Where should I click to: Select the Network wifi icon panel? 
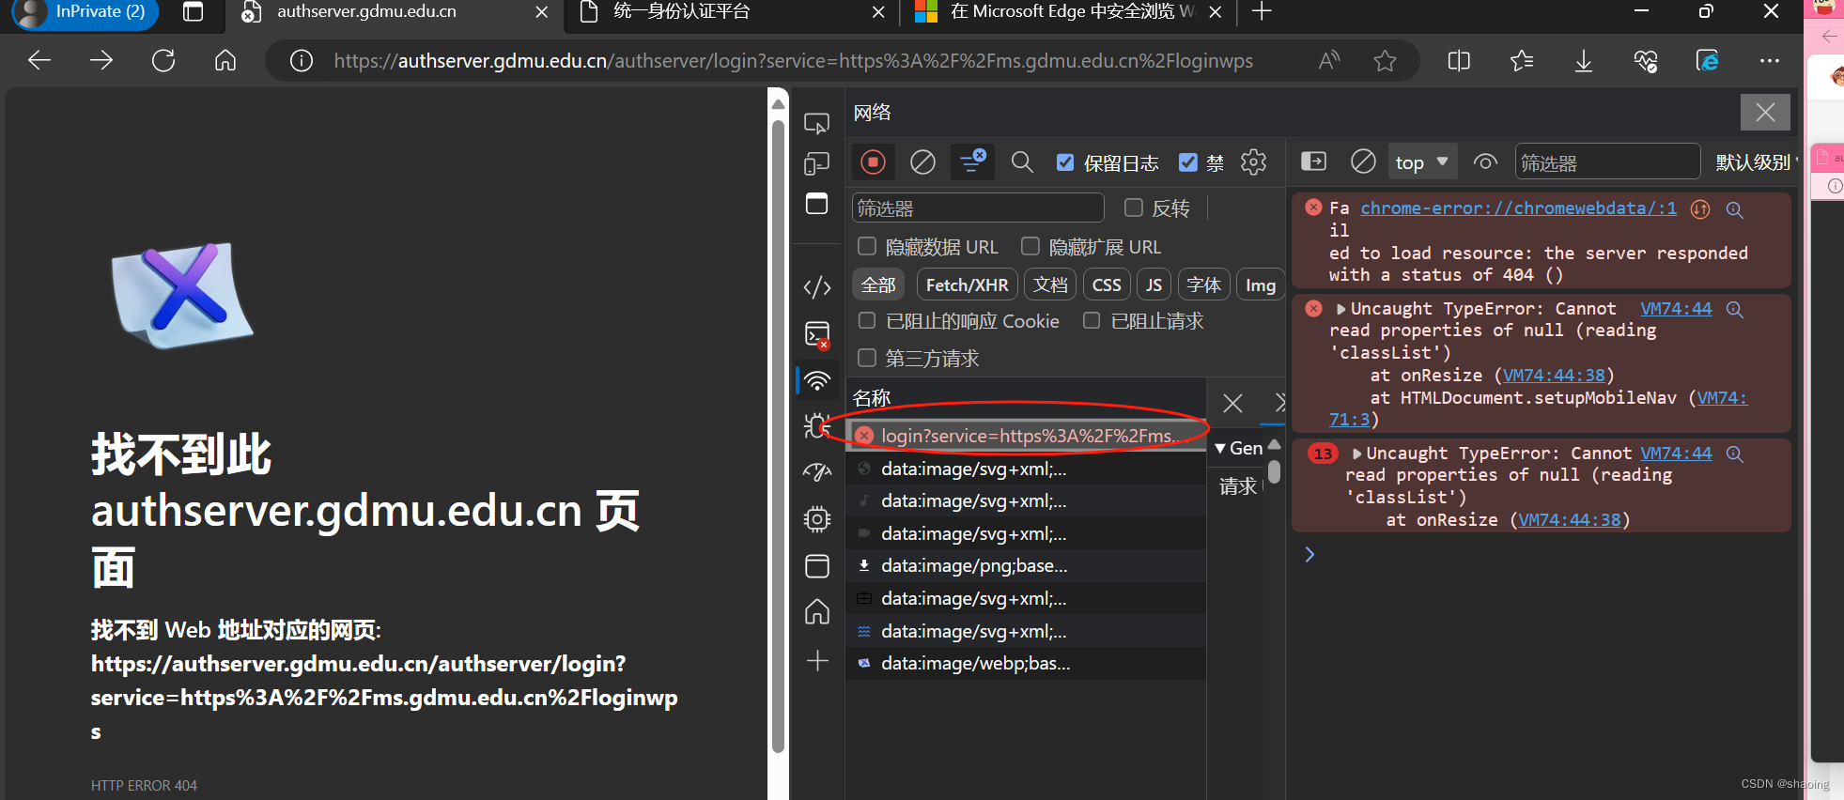click(817, 380)
